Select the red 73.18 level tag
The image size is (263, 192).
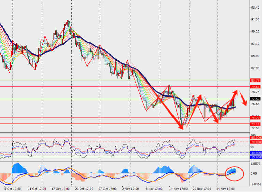coord(255,124)
